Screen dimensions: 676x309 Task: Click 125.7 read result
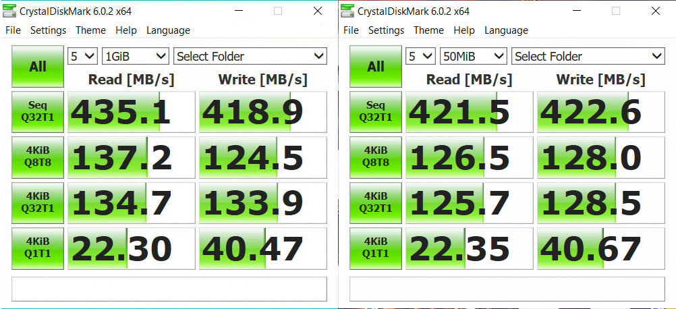(470, 202)
